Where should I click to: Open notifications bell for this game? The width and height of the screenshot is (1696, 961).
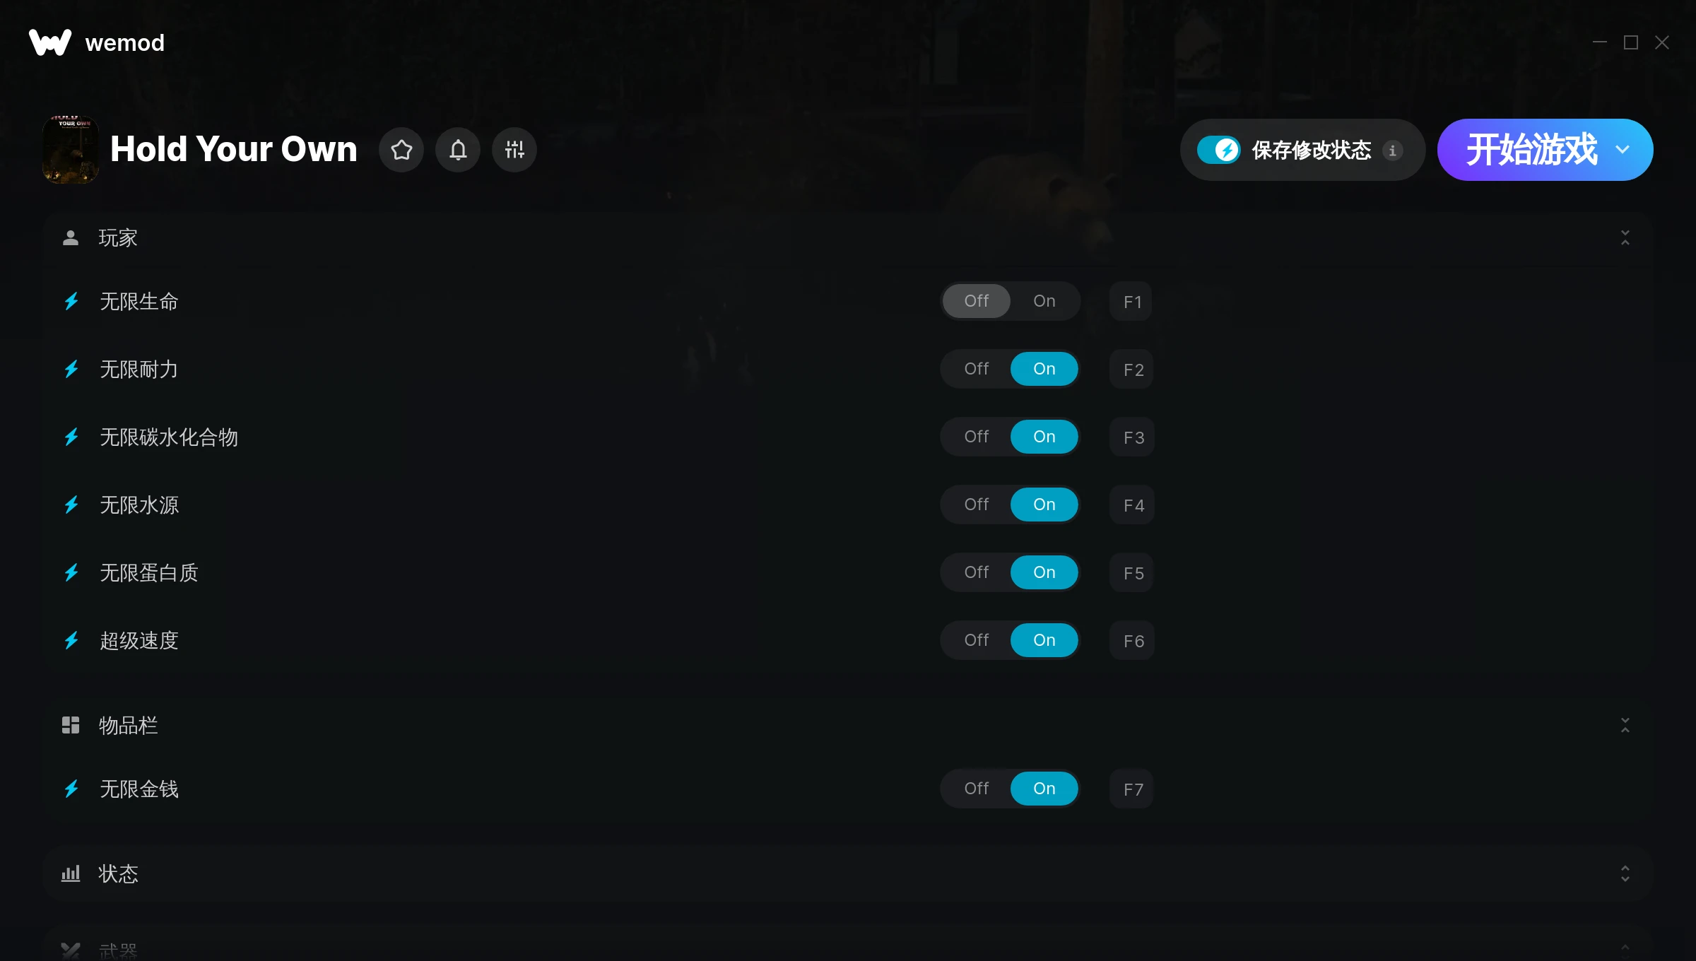point(458,150)
